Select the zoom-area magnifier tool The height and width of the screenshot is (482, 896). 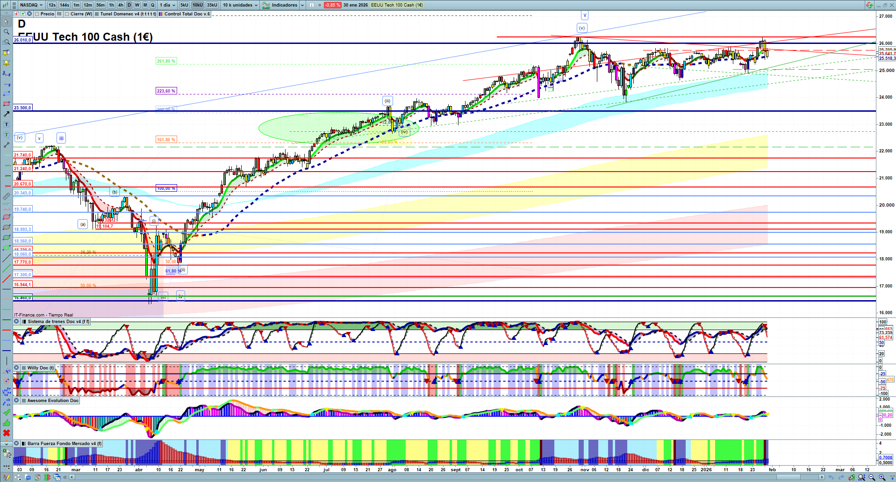click(x=7, y=42)
